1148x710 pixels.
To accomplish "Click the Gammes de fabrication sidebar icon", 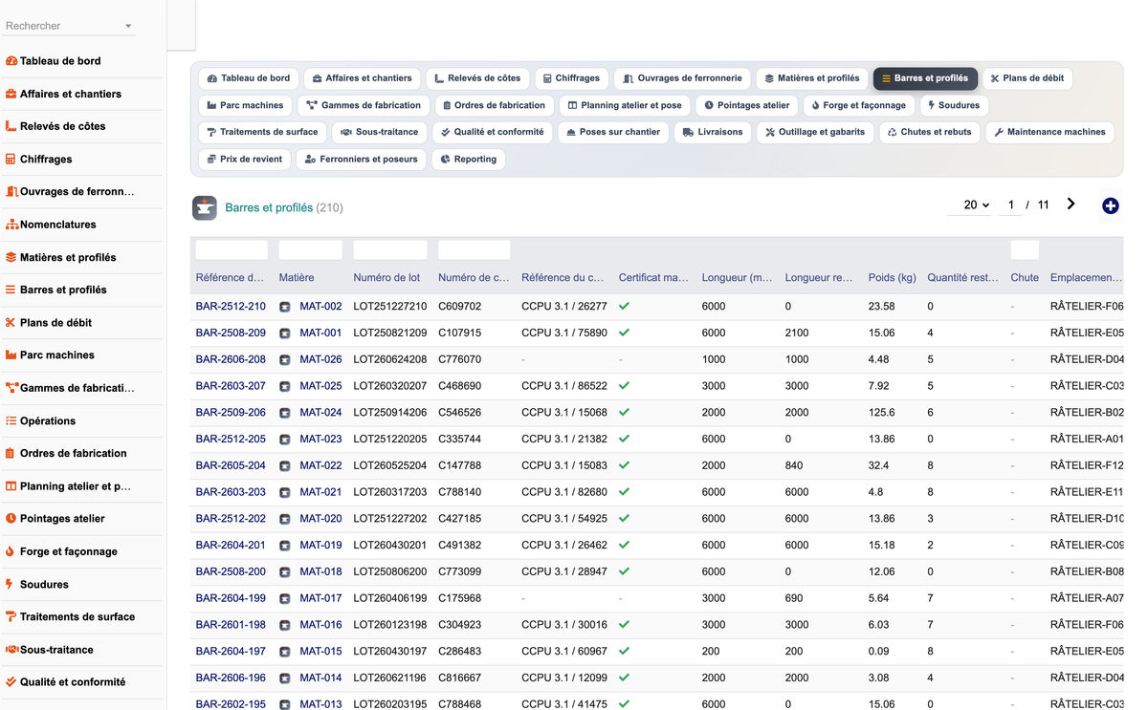I will tap(11, 388).
